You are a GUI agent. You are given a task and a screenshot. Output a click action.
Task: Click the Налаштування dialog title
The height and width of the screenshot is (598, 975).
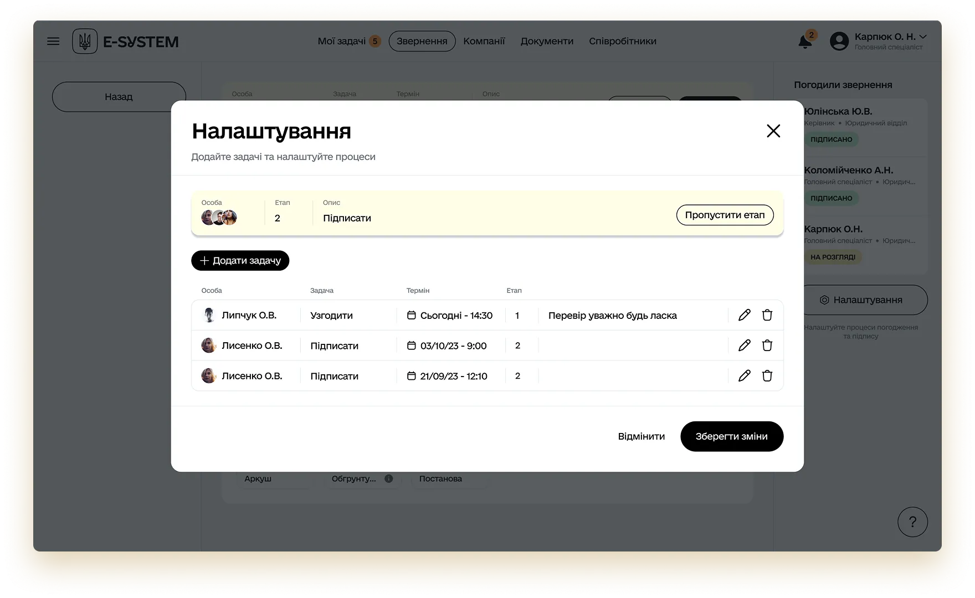pyautogui.click(x=271, y=131)
